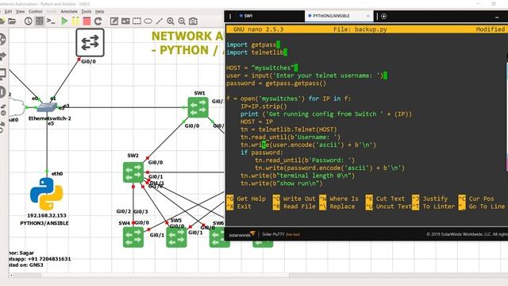Start all nodes with green play icon
The height and width of the screenshot is (286, 508).
point(64,21)
